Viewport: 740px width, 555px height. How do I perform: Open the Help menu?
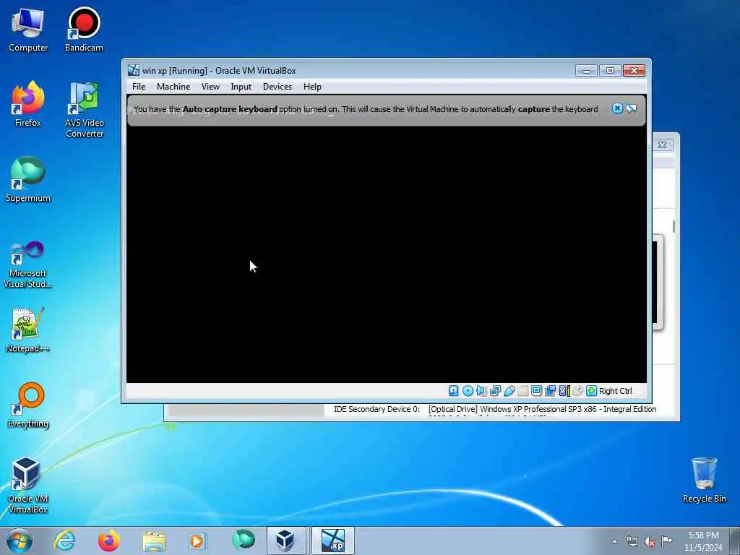312,87
